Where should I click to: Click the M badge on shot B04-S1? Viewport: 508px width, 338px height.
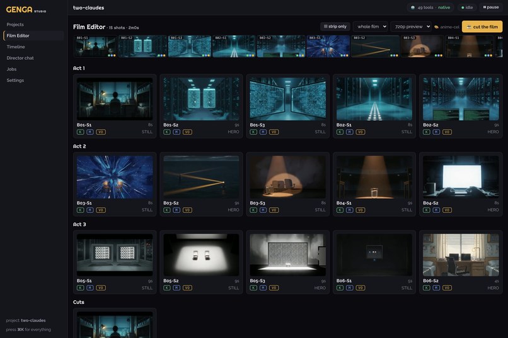(x=350, y=210)
